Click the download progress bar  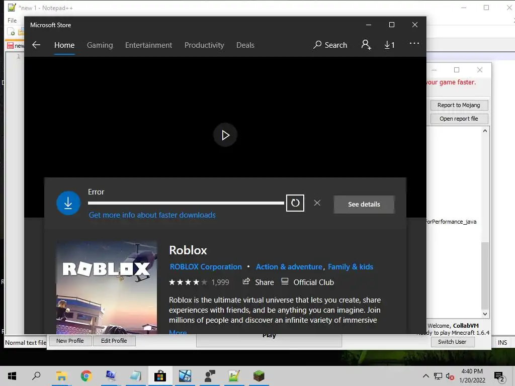pos(186,203)
